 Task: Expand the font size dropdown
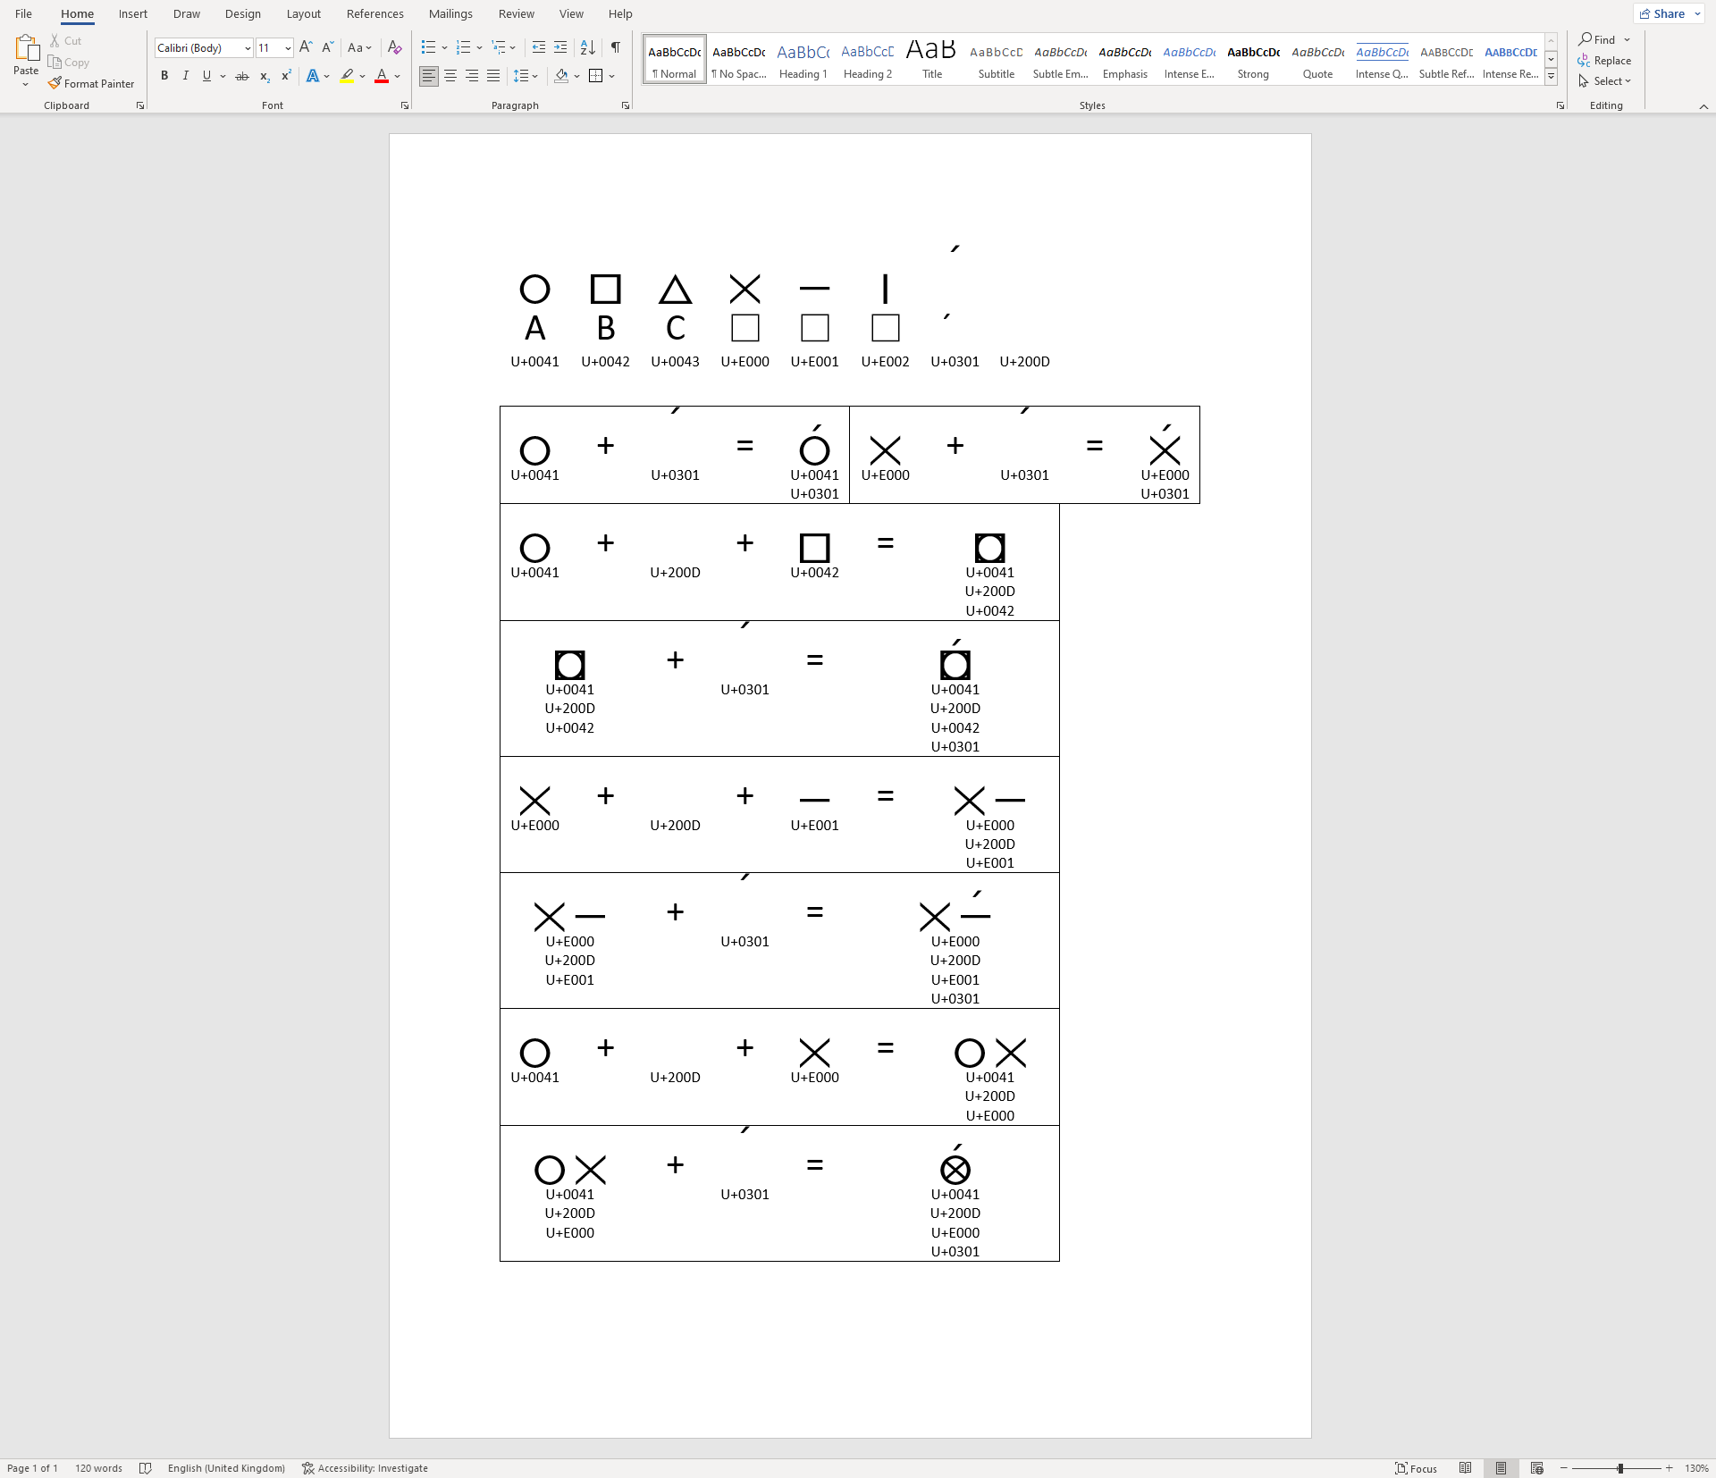[288, 48]
